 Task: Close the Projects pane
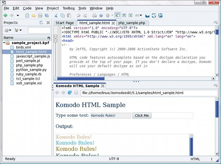tap(48, 23)
